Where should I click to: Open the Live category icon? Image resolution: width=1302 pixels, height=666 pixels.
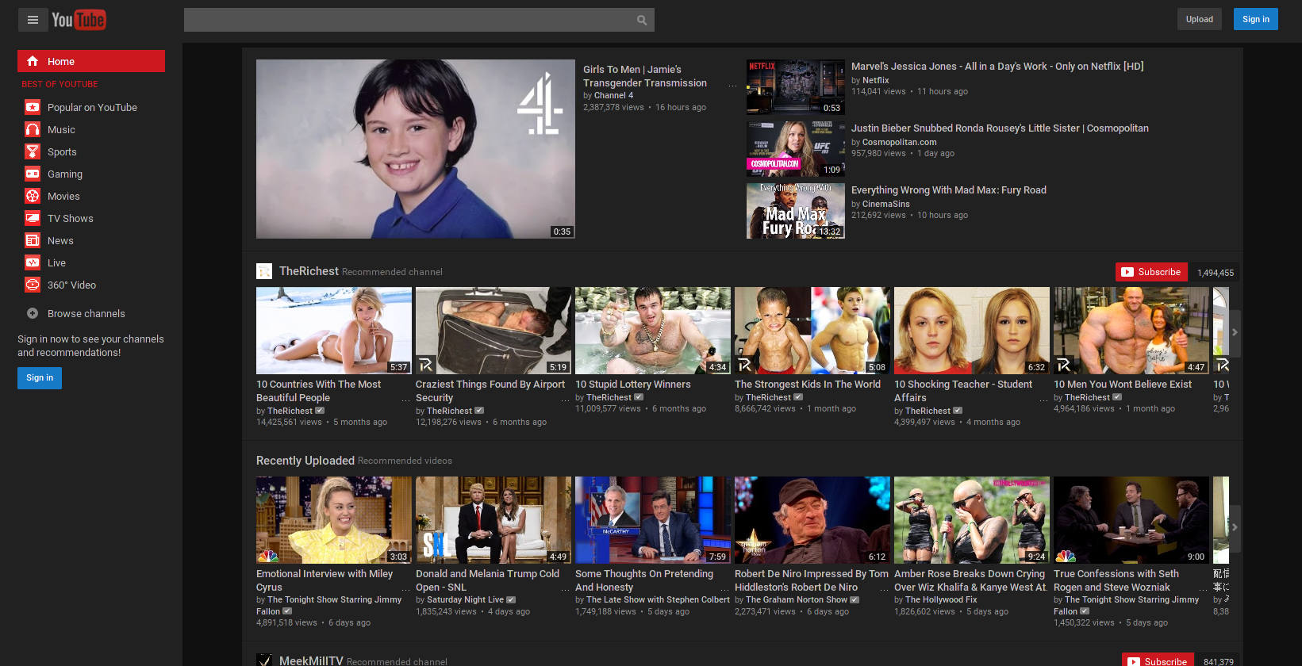pos(33,262)
